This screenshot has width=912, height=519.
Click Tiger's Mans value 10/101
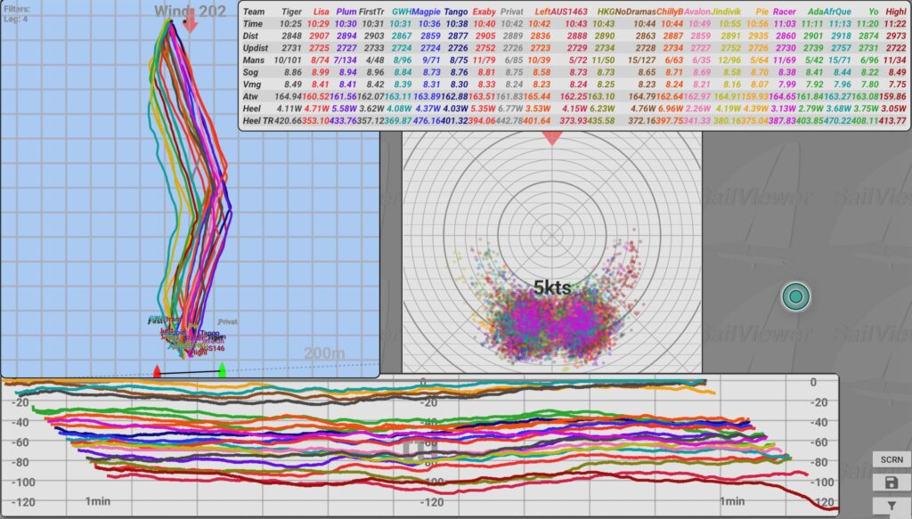[288, 60]
